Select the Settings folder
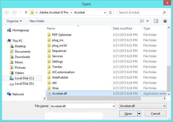 pos(106,62)
